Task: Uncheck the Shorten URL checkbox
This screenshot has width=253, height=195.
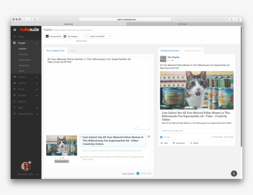Action: 138,173
